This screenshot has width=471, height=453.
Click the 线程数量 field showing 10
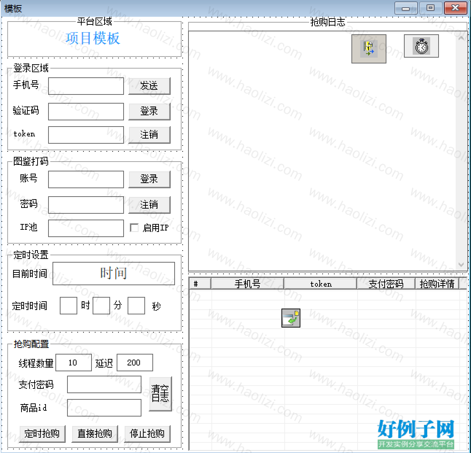pos(74,363)
